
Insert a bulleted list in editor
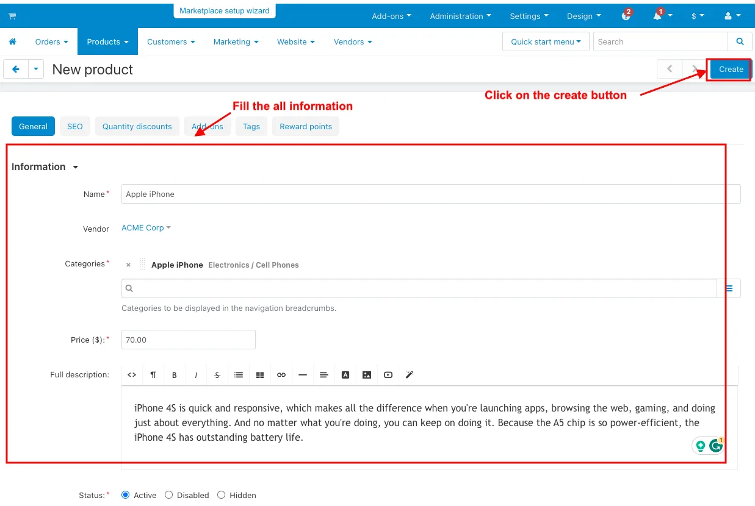click(x=239, y=375)
